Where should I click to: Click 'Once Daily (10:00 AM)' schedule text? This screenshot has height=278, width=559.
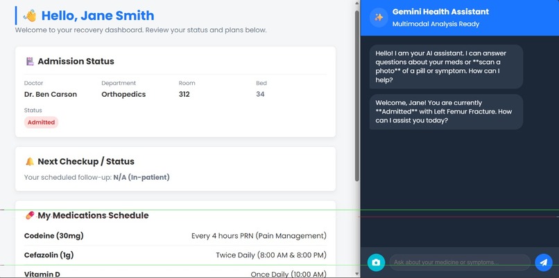(x=289, y=274)
